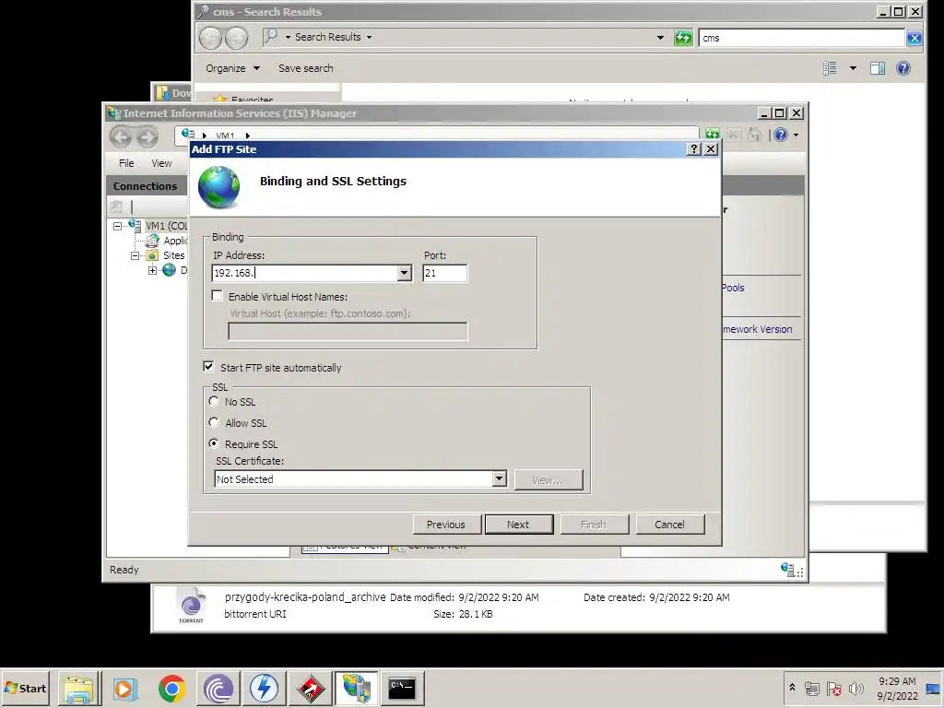Click the Previous button in the wizard
944x708 pixels.
coord(446,525)
